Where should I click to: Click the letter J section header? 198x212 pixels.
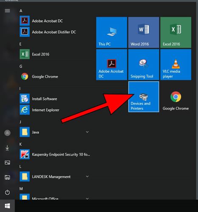pyautogui.click(x=20, y=122)
